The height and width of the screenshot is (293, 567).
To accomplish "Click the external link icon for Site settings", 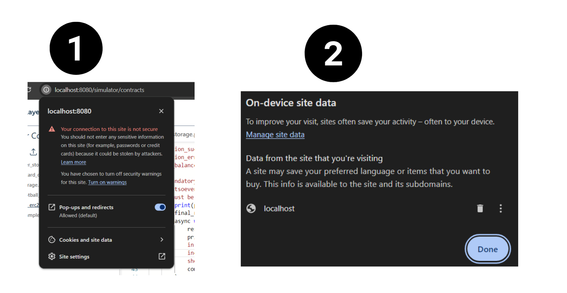I will tap(162, 256).
